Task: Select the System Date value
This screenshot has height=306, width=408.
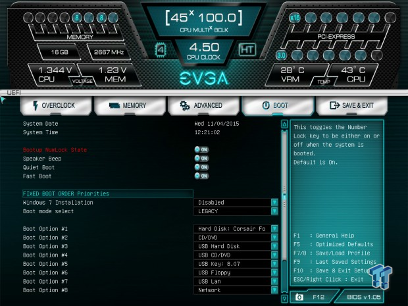Action: click(x=217, y=124)
